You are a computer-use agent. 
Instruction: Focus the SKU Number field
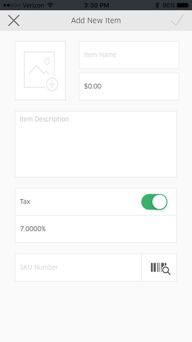[78, 268]
